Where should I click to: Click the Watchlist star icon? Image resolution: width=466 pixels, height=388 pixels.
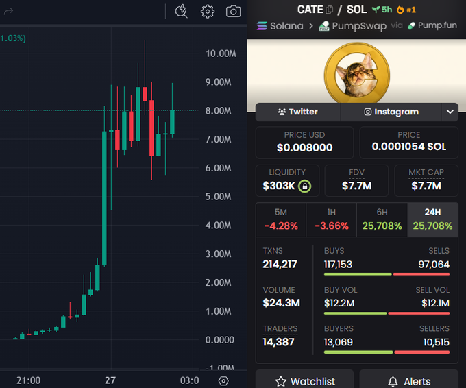(281, 381)
